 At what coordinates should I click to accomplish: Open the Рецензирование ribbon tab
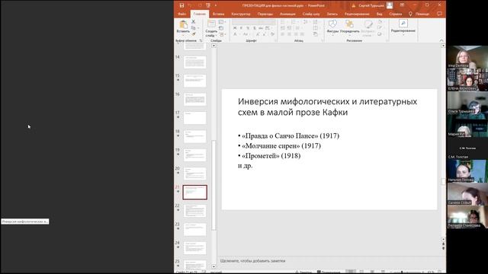(x=357, y=14)
